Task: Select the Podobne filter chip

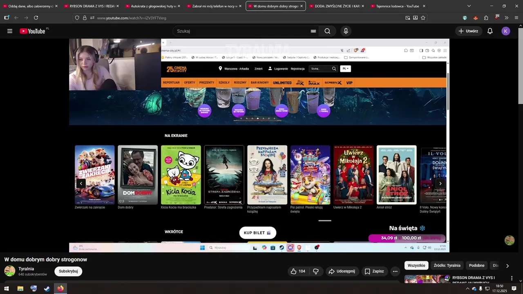Action: pyautogui.click(x=477, y=265)
